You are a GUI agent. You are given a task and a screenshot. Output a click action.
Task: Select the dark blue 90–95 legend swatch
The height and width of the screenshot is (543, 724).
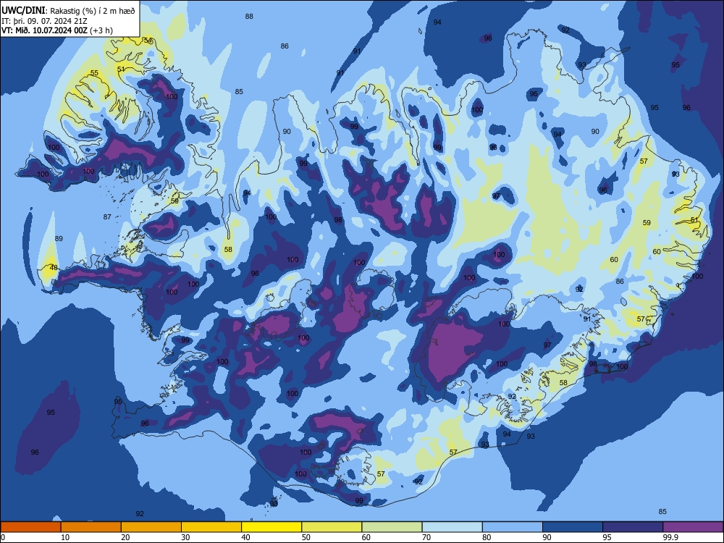[x=573, y=527]
